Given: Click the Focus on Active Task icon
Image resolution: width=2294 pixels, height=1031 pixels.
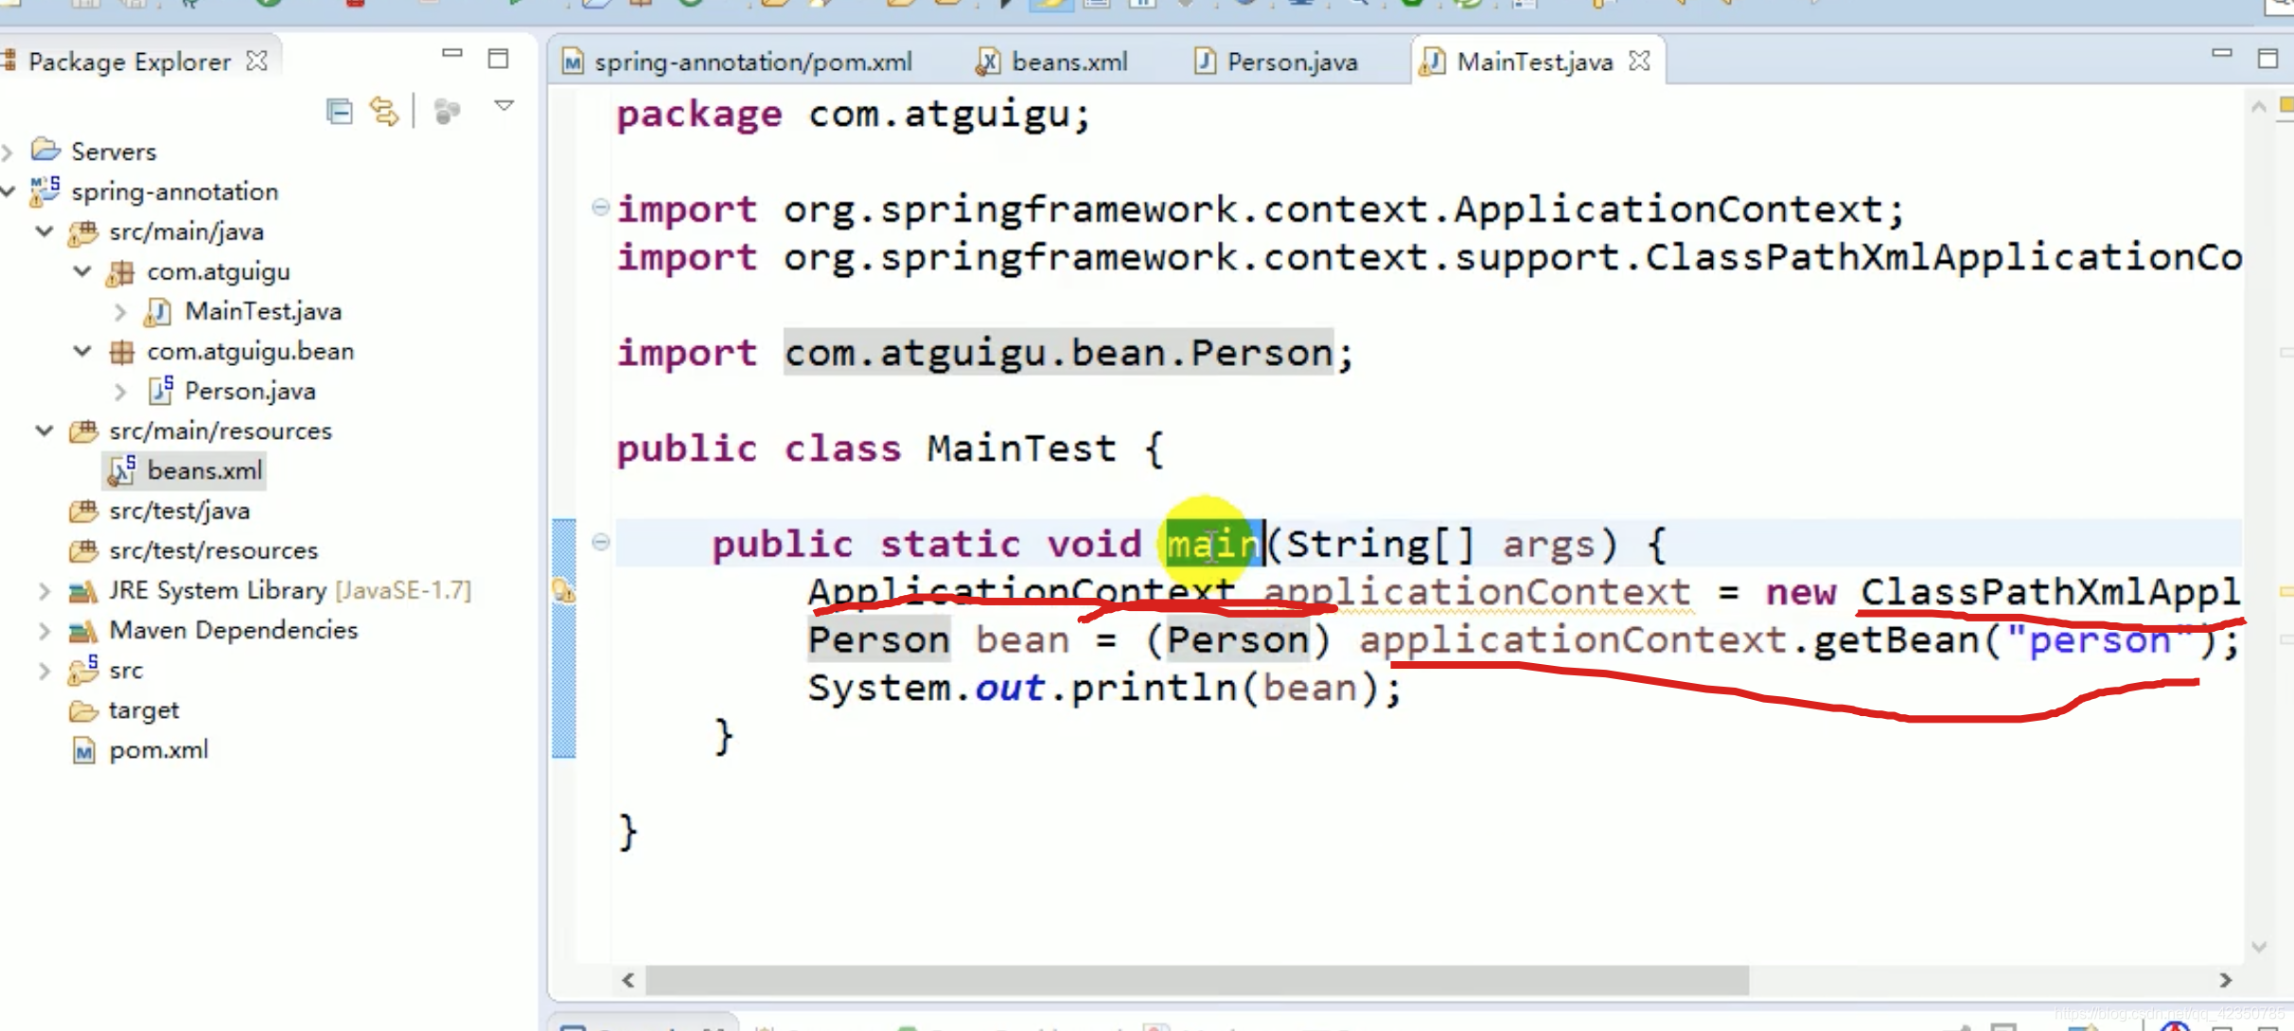Looking at the screenshot, I should coord(447,112).
